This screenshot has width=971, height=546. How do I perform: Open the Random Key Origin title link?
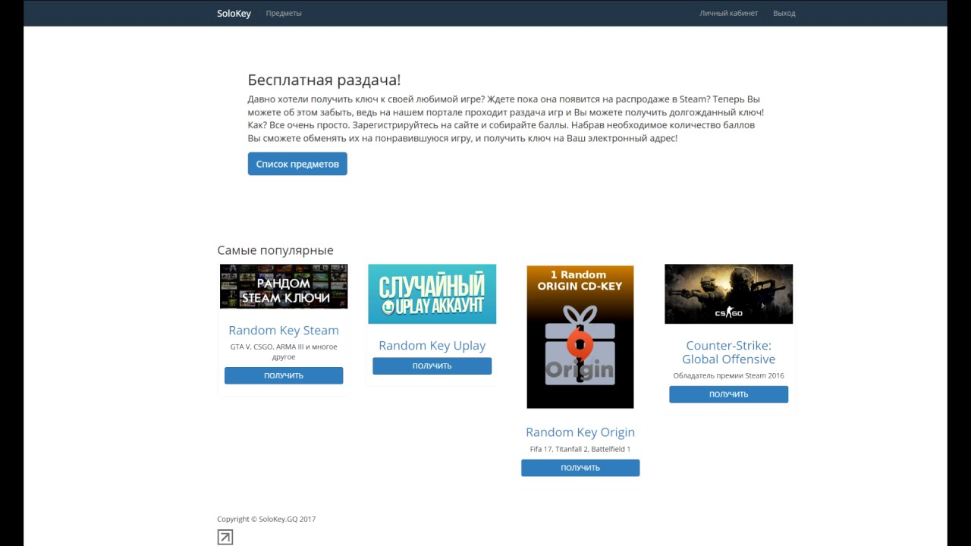coord(580,431)
